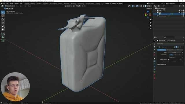Open the File menu
This screenshot has height=104, width=185.
click(4, 4)
